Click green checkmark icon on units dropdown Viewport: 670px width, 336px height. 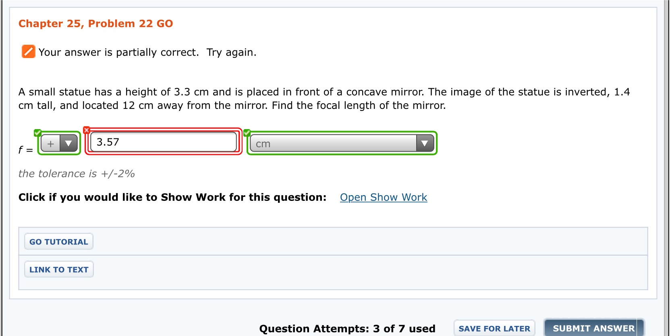[x=247, y=133]
